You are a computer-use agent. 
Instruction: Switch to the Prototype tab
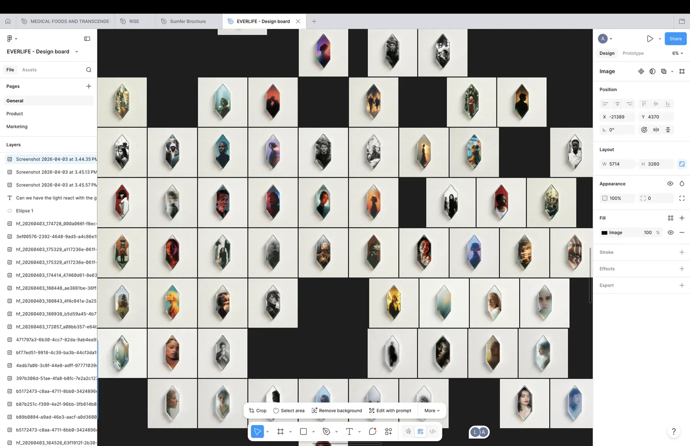(x=633, y=53)
